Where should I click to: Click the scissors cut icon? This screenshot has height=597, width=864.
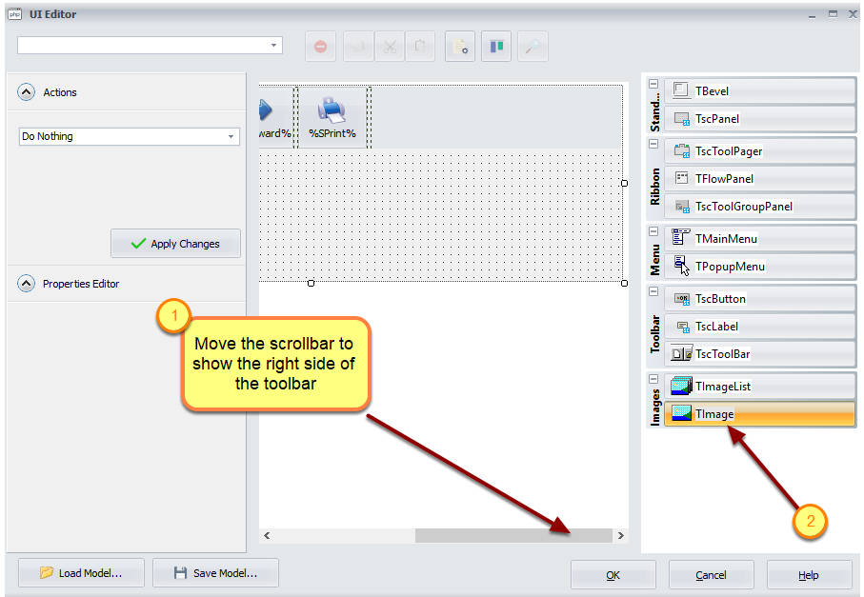388,46
